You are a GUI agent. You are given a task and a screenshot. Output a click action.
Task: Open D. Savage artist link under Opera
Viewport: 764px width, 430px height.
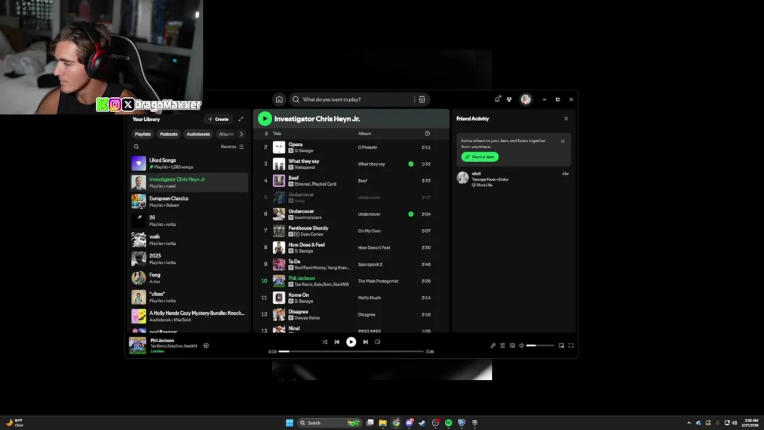pyautogui.click(x=303, y=150)
